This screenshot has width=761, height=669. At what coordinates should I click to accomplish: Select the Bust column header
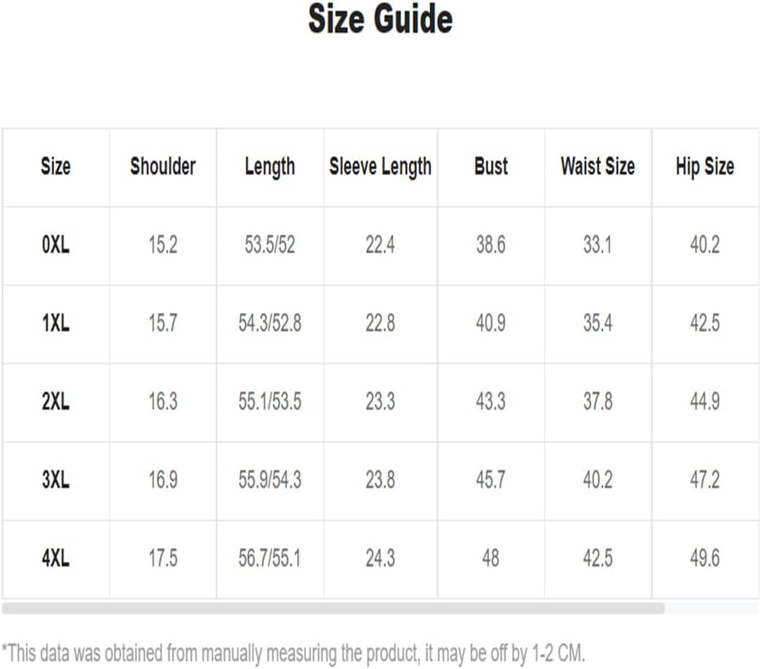point(490,167)
